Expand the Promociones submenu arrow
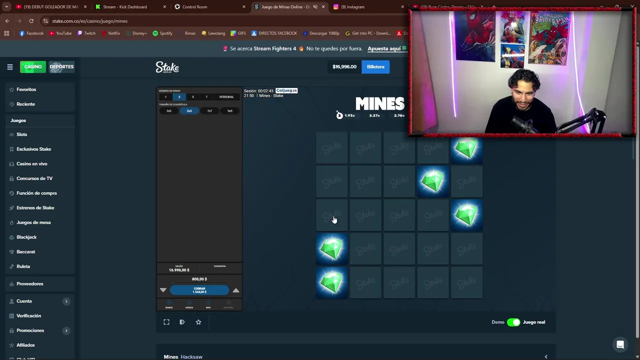640x360 pixels. coord(66,330)
